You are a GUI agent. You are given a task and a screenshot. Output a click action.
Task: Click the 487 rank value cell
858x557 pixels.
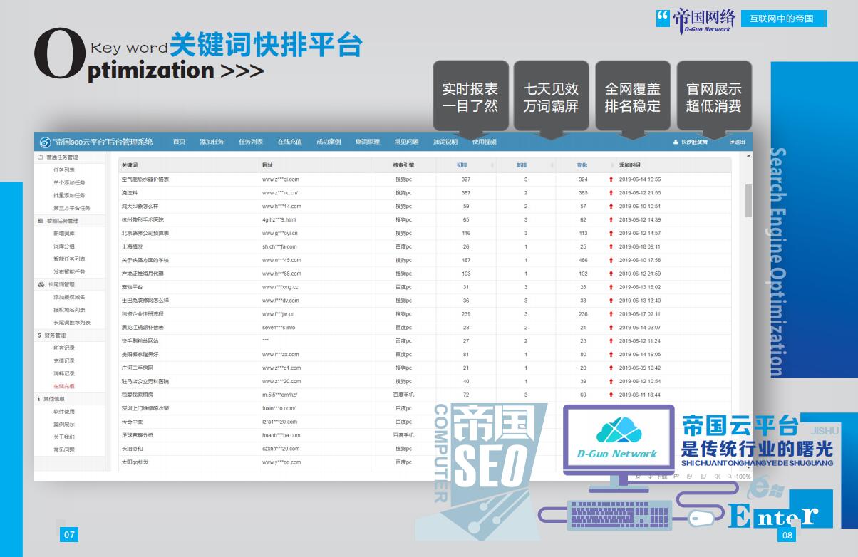click(x=466, y=260)
